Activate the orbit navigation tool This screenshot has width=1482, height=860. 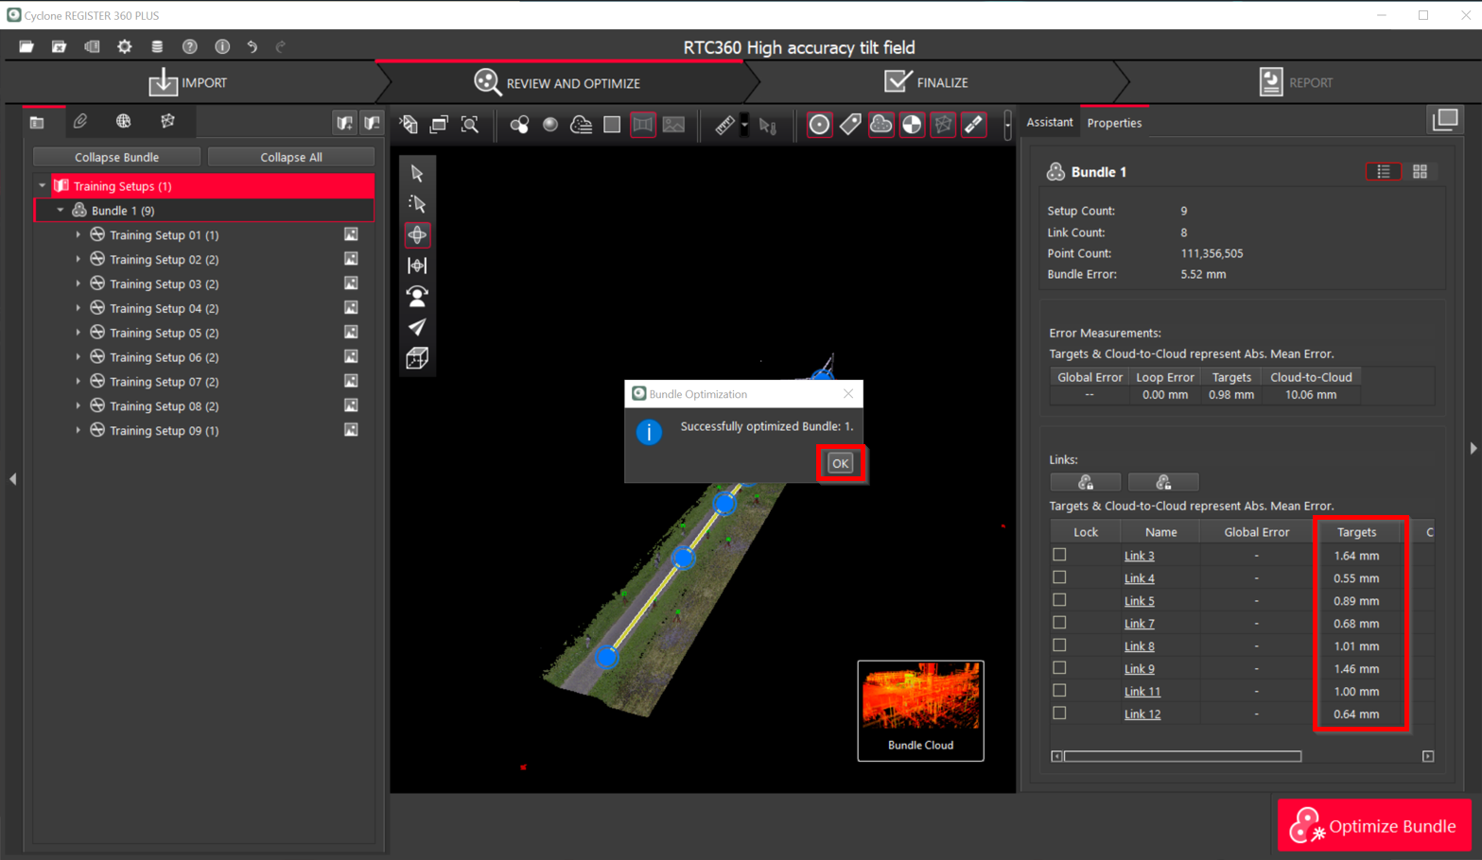coord(417,234)
